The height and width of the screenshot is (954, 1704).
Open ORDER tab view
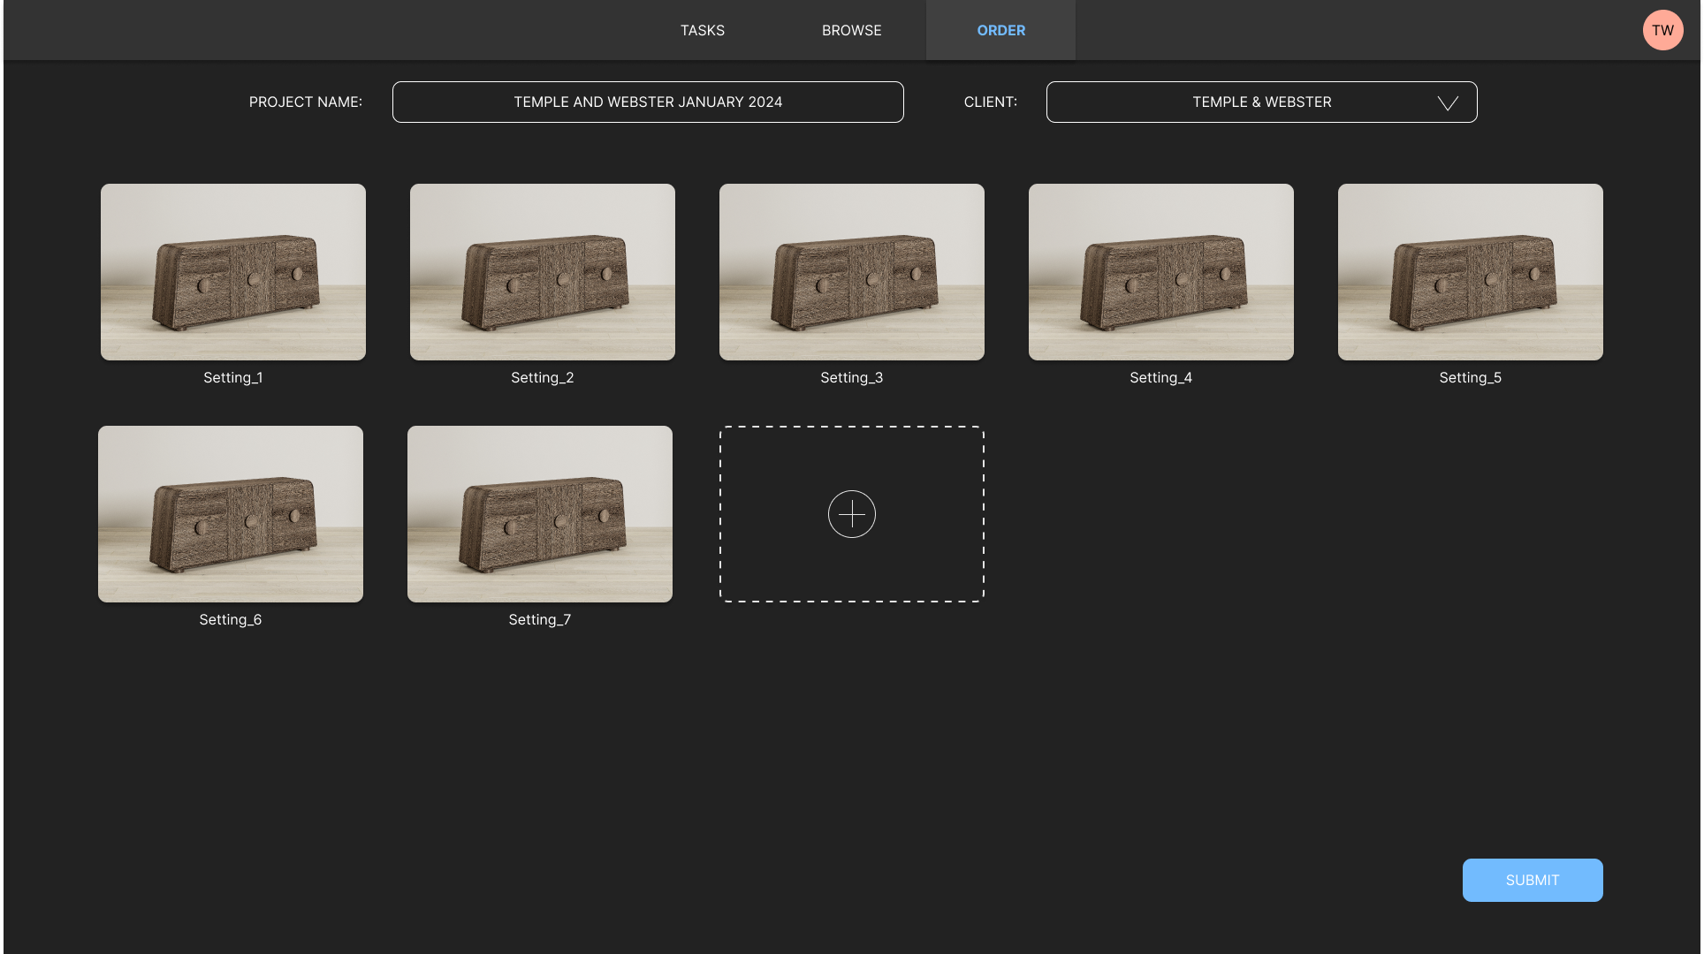(x=1000, y=29)
